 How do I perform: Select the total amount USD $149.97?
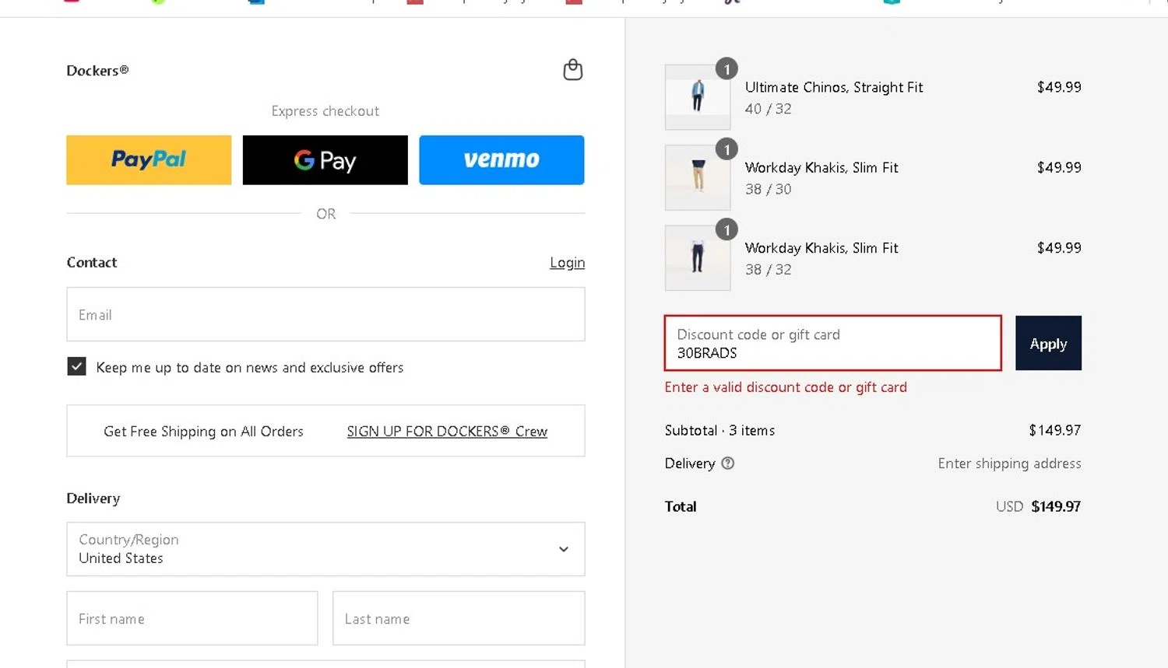1038,506
